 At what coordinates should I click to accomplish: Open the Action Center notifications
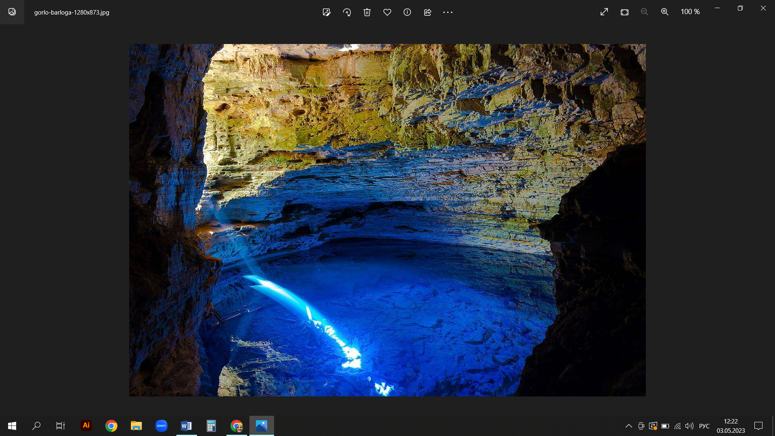tap(758, 426)
